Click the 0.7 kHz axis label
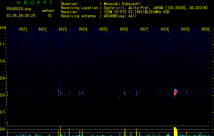The image size is (214, 136). coord(3,112)
